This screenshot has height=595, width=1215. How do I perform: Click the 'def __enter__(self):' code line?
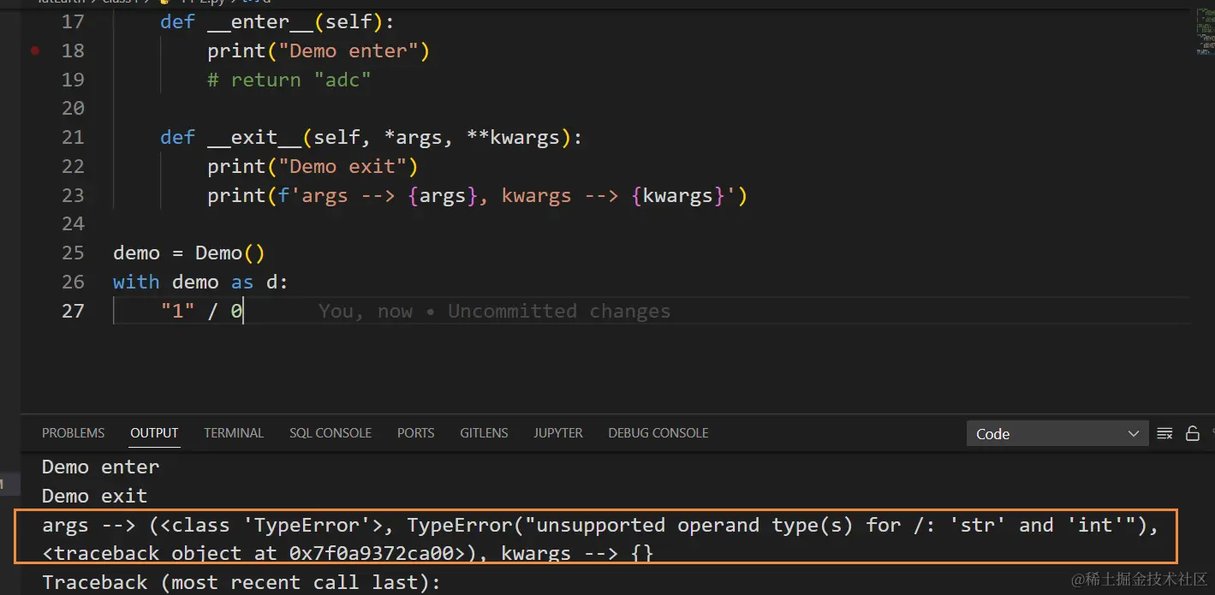(277, 21)
